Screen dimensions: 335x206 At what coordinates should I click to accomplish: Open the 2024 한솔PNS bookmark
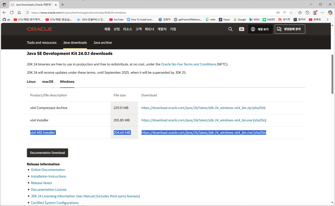(91, 20)
